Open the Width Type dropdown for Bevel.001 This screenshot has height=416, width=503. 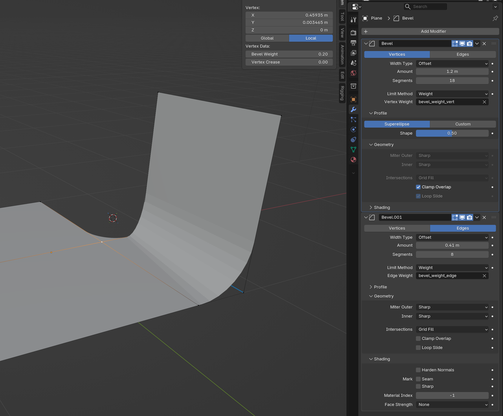452,237
